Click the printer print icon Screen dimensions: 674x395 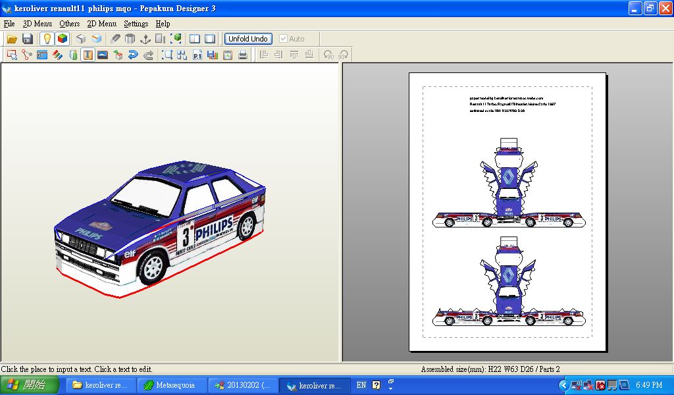click(243, 55)
